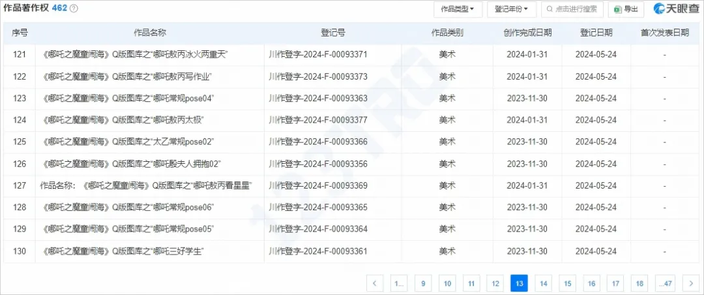Click work name "哪吒常规pose05"
Screen dimensions: 704x295
(x=128, y=229)
